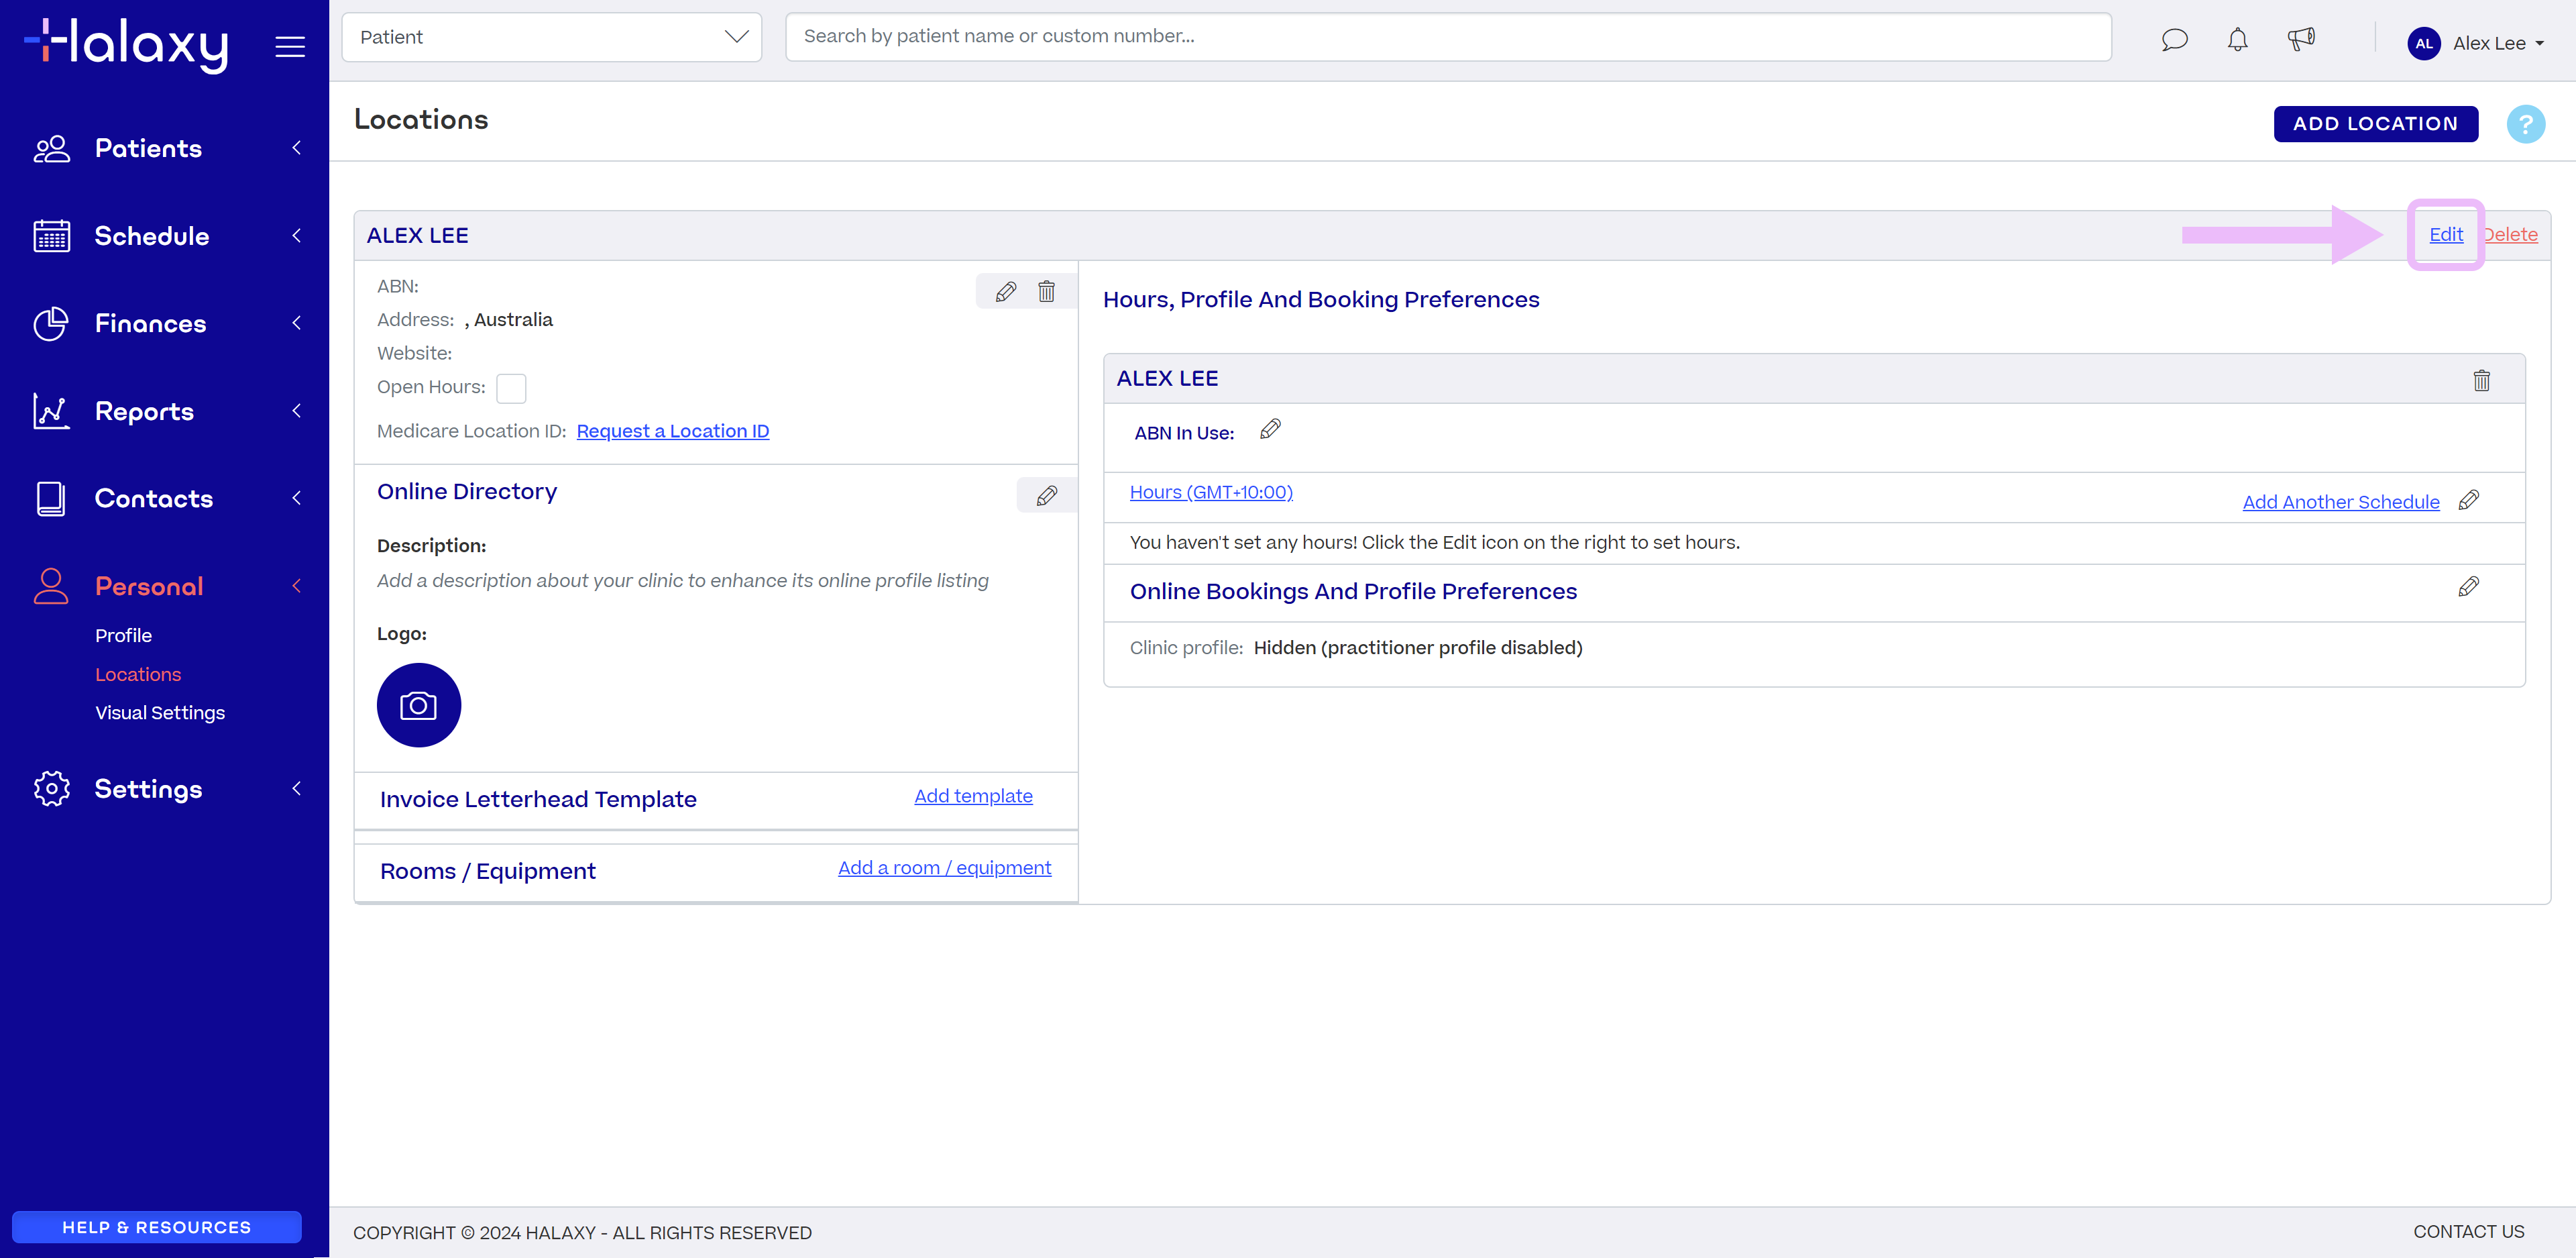Click HELP & RESOURCES button
The image size is (2576, 1258).
157,1227
